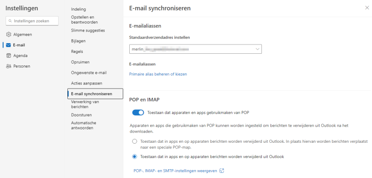
Task: Open the merlin sender address combo box
Action: [195, 49]
